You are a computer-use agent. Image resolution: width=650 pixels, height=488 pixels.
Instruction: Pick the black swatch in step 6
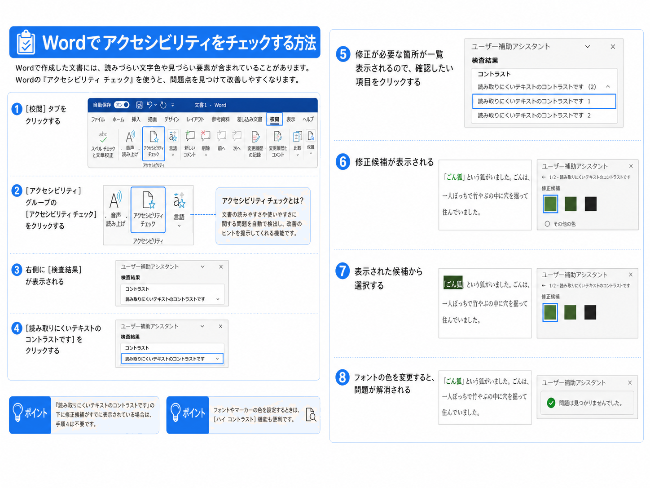pyautogui.click(x=591, y=204)
